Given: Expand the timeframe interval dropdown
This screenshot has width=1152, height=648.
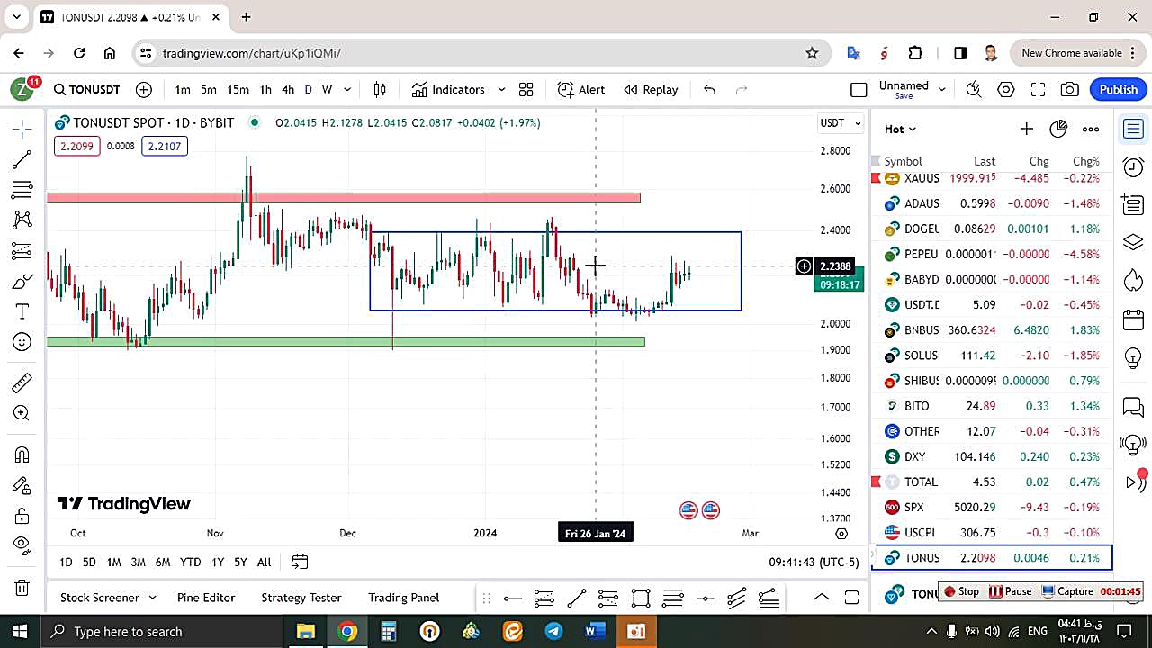Looking at the screenshot, I should click(347, 89).
